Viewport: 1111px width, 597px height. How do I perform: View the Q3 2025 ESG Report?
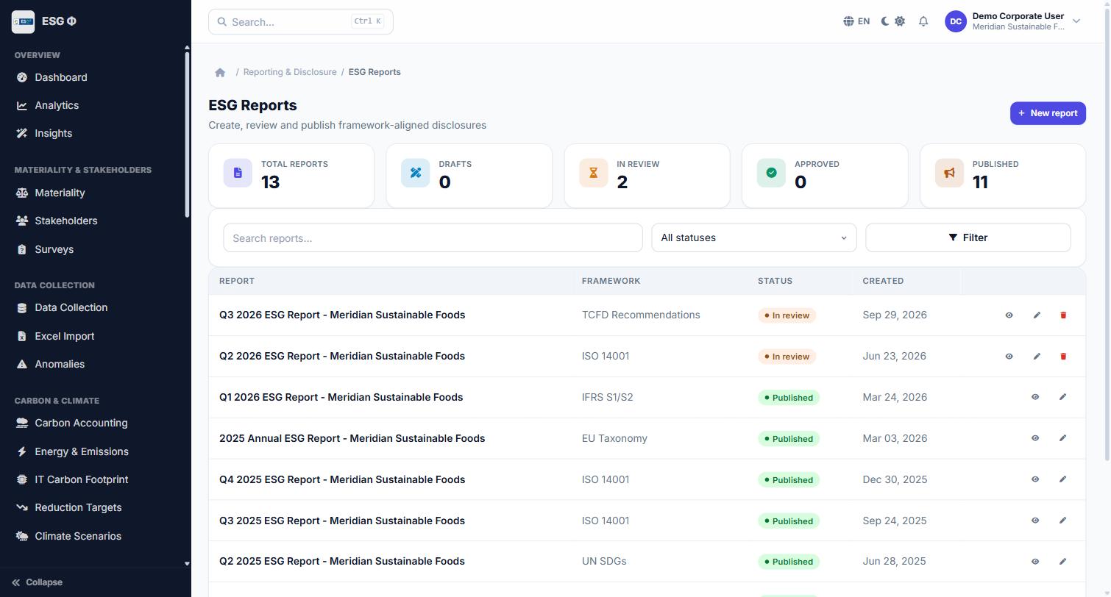[x=1035, y=521]
